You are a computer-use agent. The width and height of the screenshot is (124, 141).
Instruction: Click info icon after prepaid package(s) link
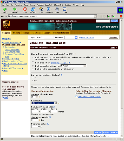tap(69, 63)
